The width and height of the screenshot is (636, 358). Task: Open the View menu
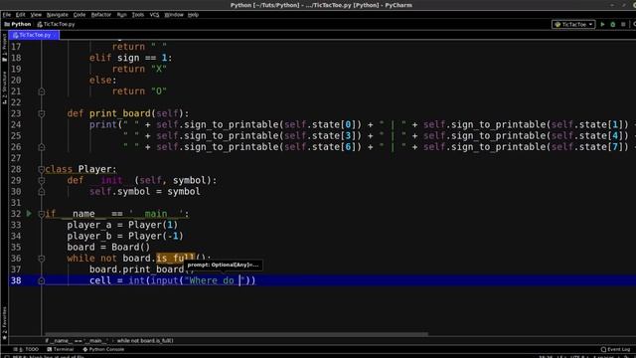click(36, 15)
